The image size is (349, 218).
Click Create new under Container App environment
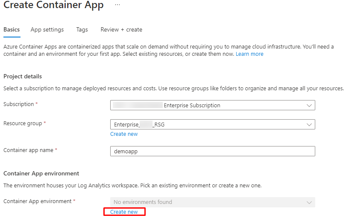pyautogui.click(x=124, y=212)
